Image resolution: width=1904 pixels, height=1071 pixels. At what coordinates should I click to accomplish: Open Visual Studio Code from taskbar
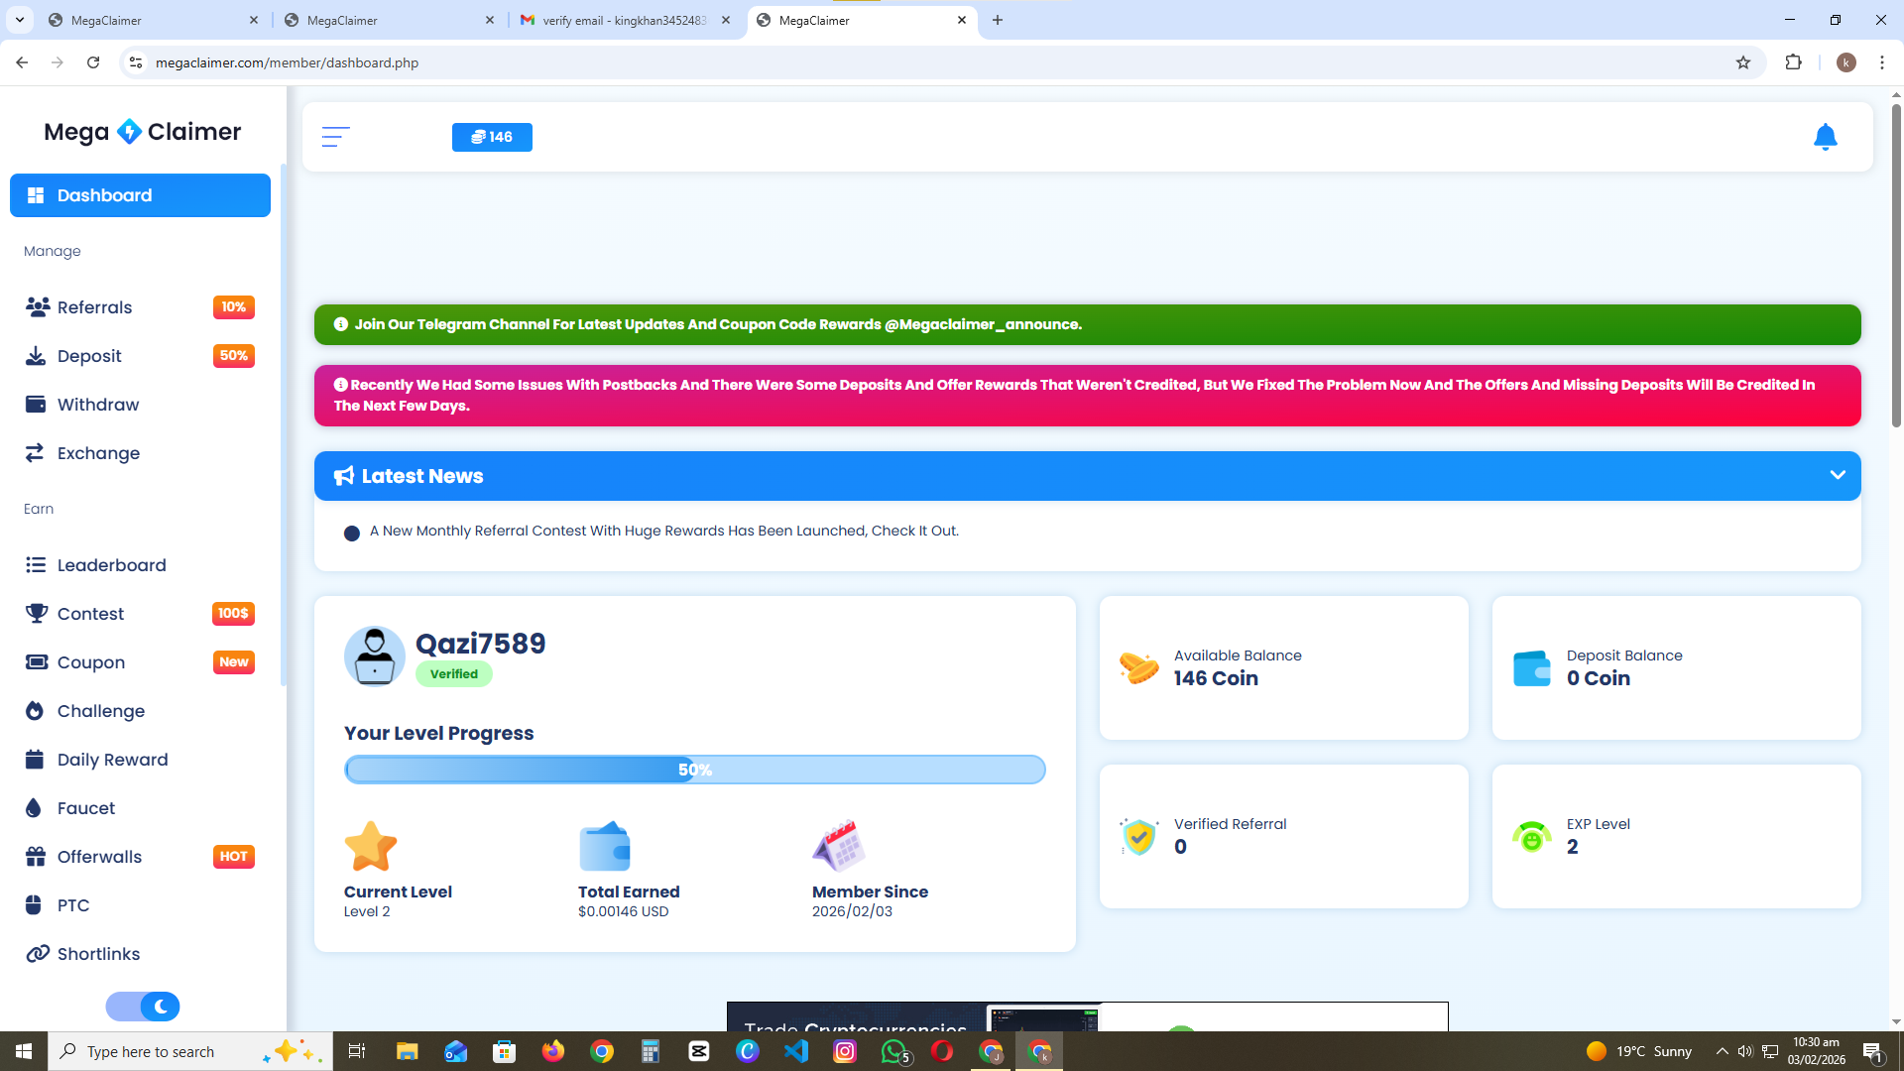[796, 1051]
